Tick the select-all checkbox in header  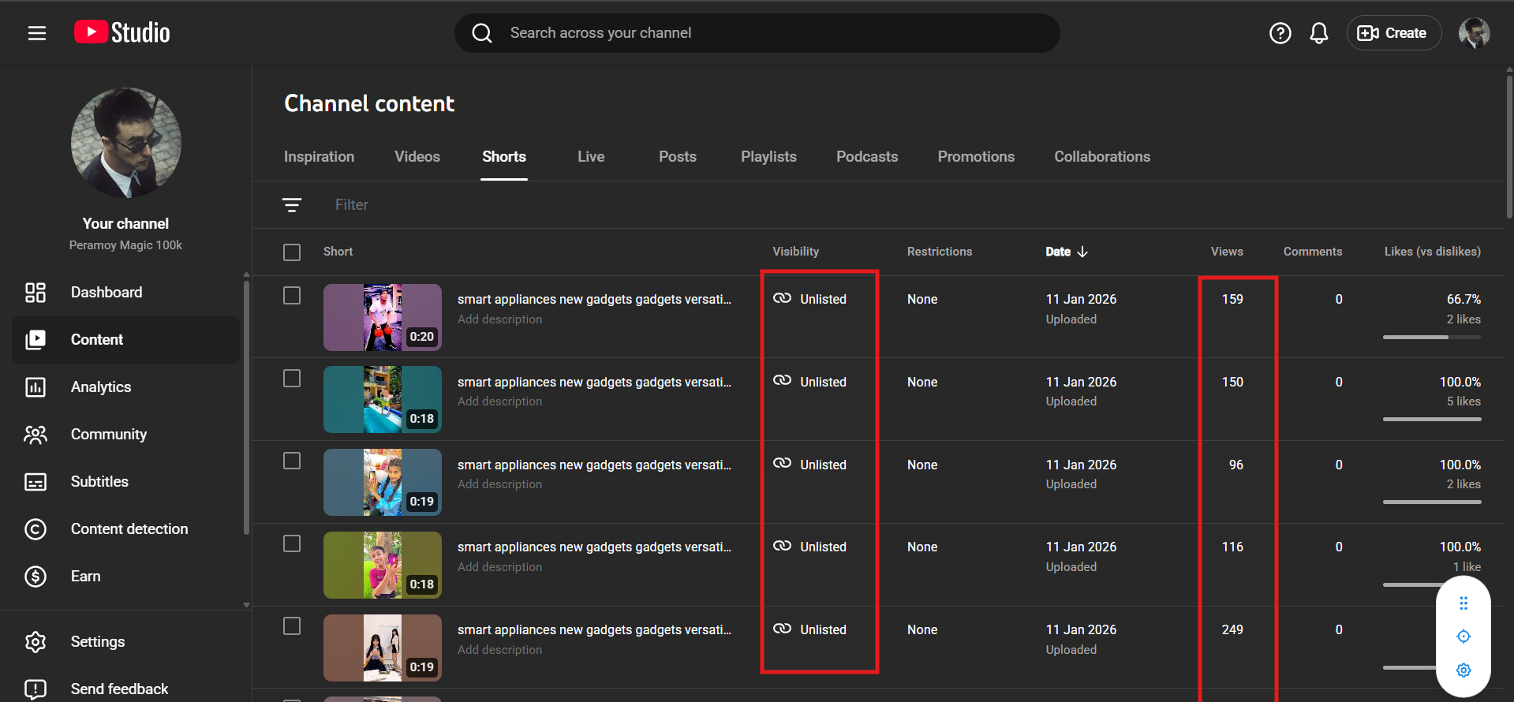pyautogui.click(x=292, y=252)
